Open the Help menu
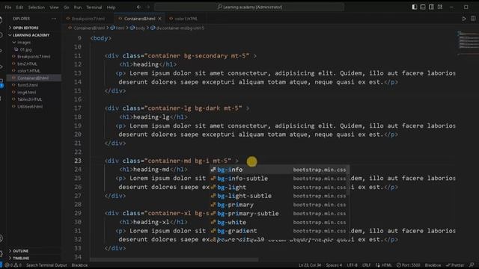This screenshot has width=479, height=269. pyautogui.click(x=111, y=7)
